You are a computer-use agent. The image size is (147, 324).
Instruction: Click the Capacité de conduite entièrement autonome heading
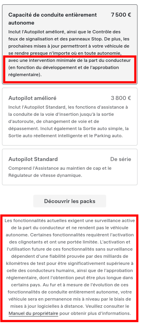point(53,19)
